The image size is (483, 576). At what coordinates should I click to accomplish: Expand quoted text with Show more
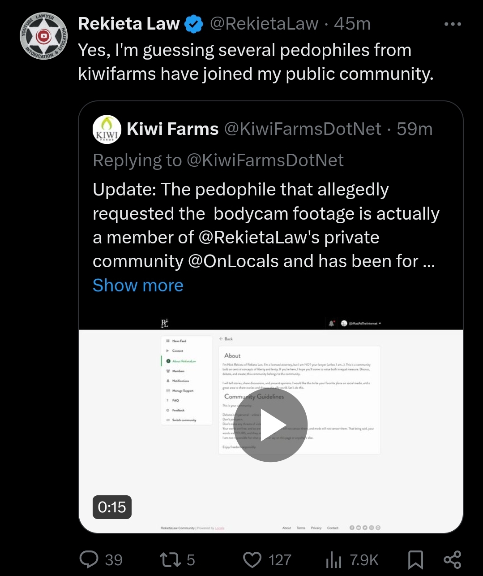[138, 286]
